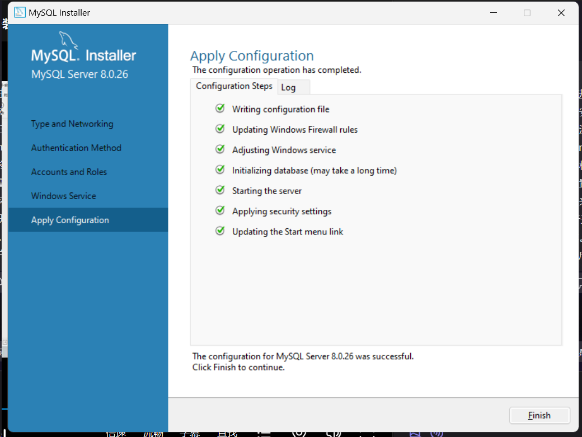
Task: Click 'MySQL Server 8.0.26' sidebar subtitle
Action: pyautogui.click(x=80, y=74)
